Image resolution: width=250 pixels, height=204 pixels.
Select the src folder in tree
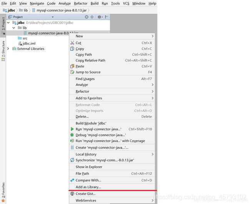tap(22, 38)
